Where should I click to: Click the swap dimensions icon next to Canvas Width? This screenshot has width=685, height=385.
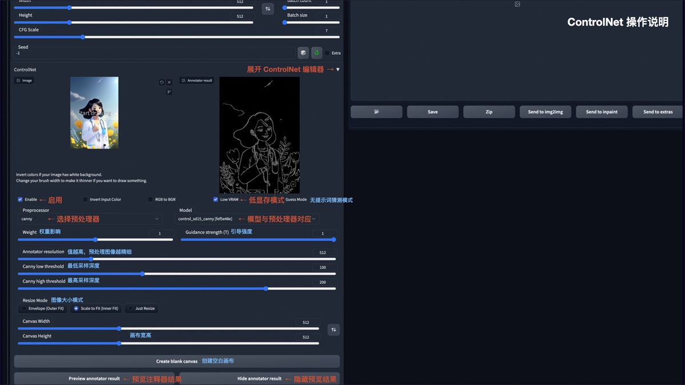(333, 329)
